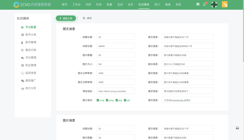Open the message list icon in header
The height and width of the screenshot is (140, 244).
[x=198, y=4]
